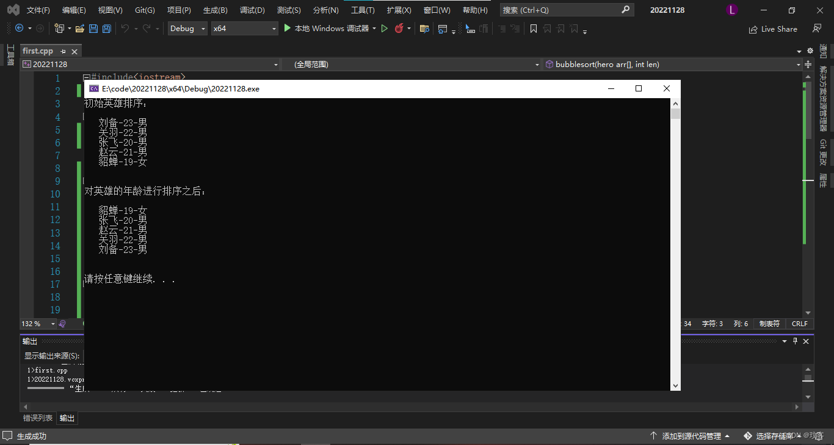Open the View (视图) menu

110,10
